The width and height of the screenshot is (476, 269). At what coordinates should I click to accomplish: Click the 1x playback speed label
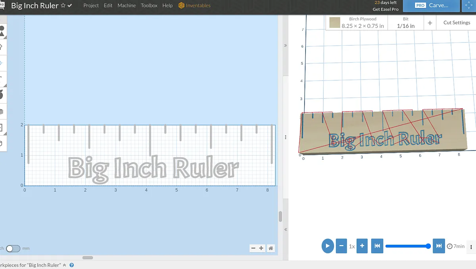(351, 246)
